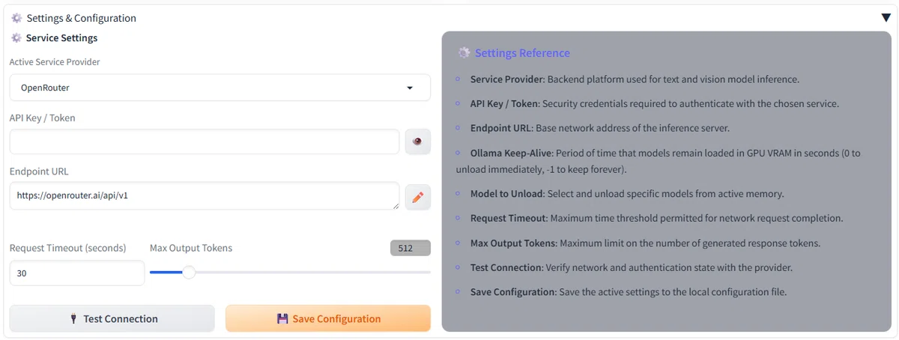Screen dimensions: 899x340
Task: Click the plug icon on Test Connection
Action: pos(73,318)
